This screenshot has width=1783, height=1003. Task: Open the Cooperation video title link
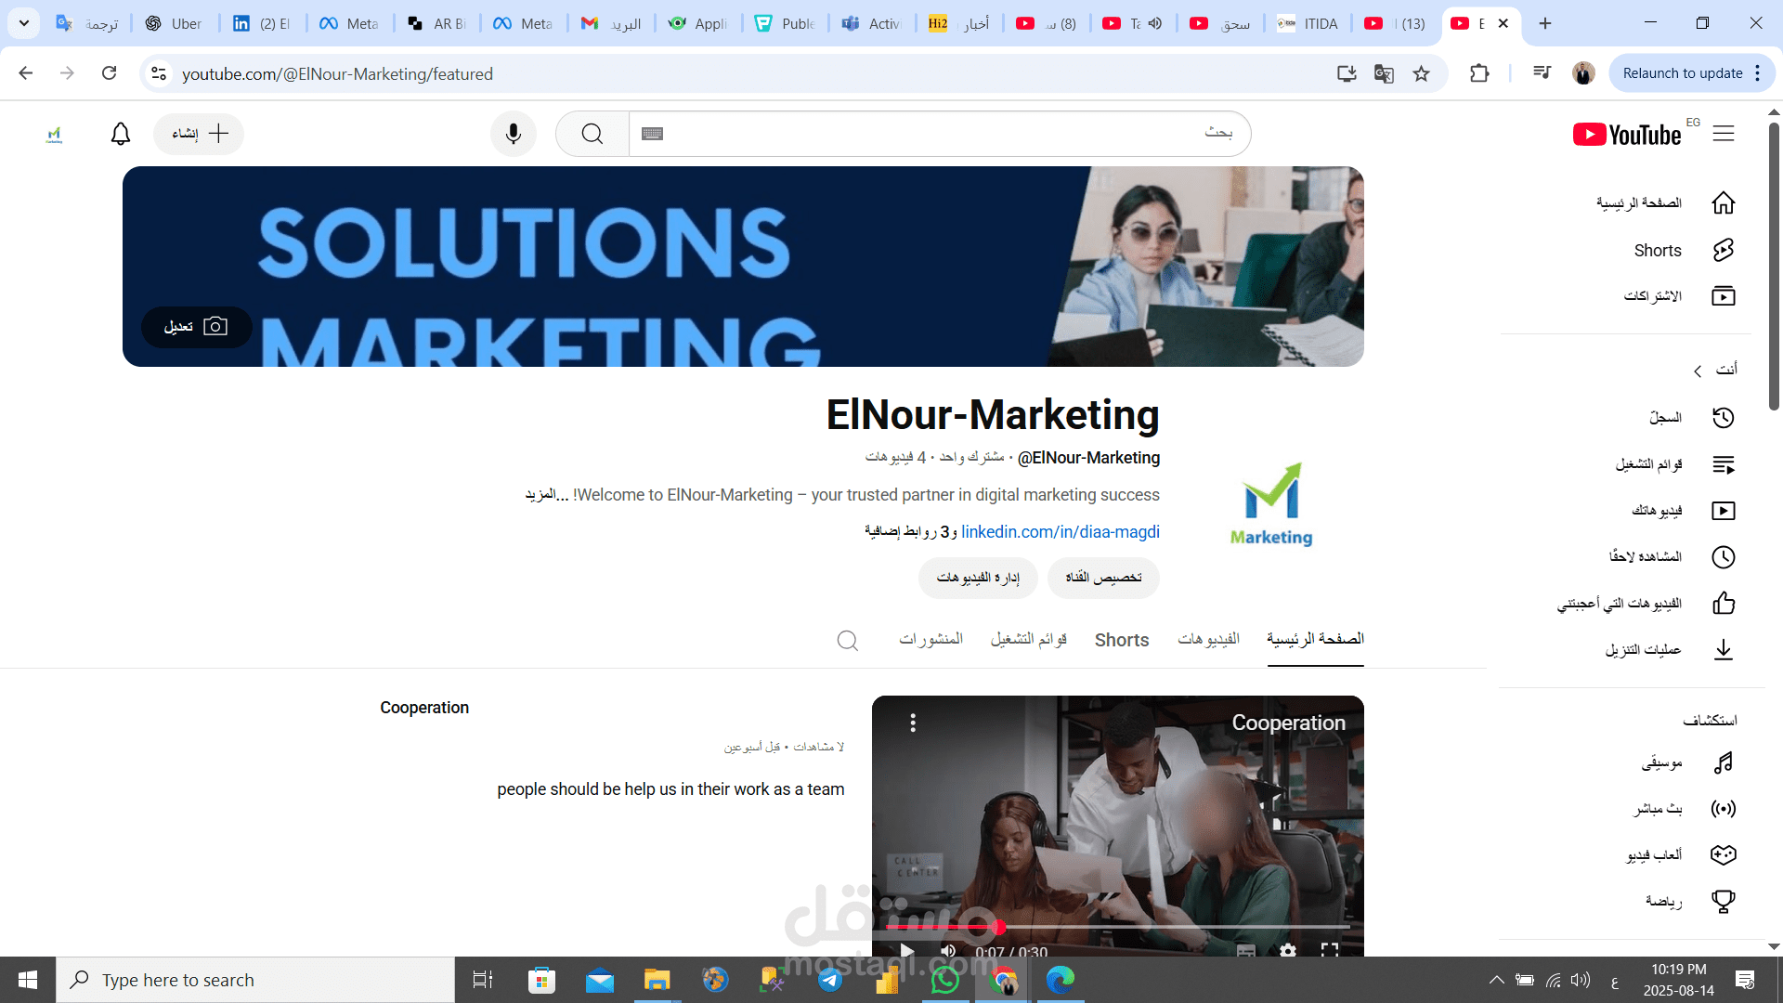point(424,708)
